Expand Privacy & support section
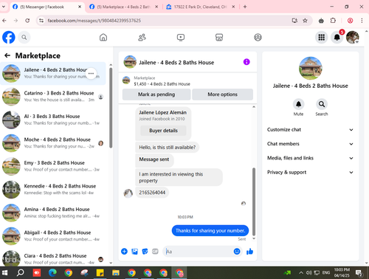This screenshot has height=279, width=369. [x=310, y=172]
